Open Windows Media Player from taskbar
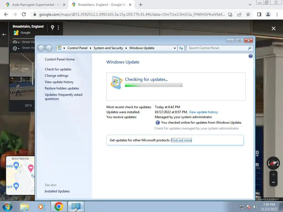This screenshot has height=212, width=283. point(41,206)
